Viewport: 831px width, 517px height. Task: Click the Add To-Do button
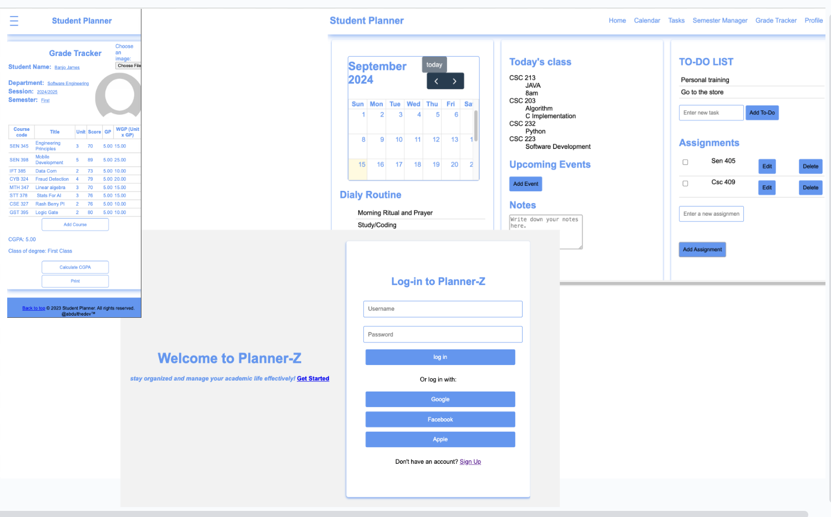(x=762, y=113)
